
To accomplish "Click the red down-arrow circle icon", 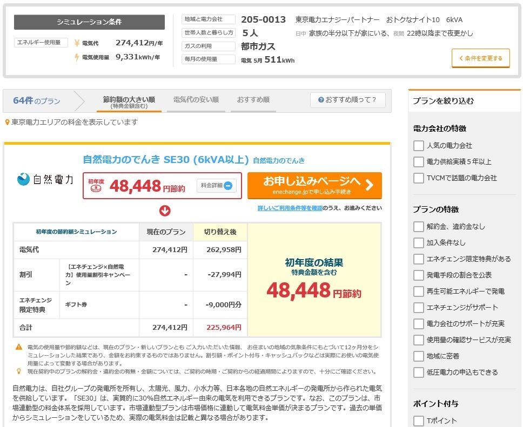I will tap(165, 211).
